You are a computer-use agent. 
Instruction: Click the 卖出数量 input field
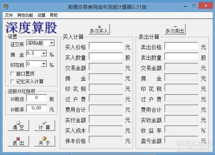click(x=181, y=56)
